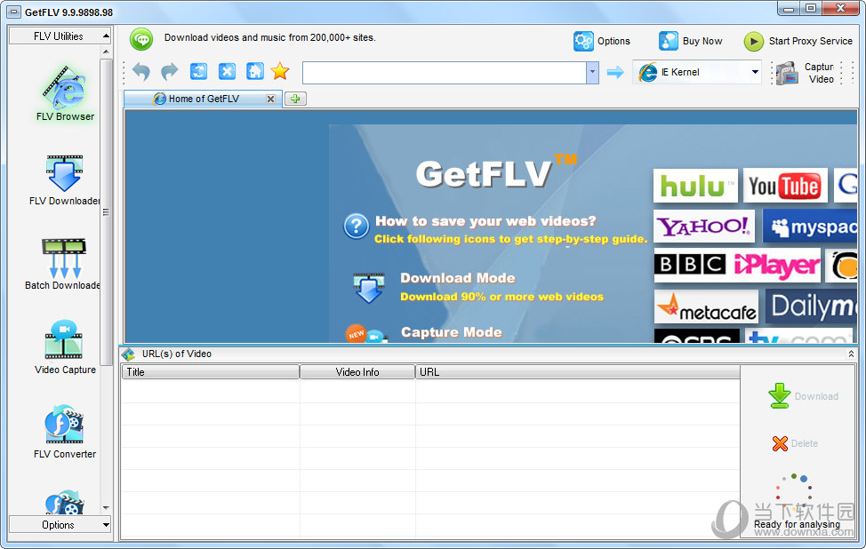This screenshot has width=866, height=549.
Task: Click in the URL address field
Action: [444, 72]
